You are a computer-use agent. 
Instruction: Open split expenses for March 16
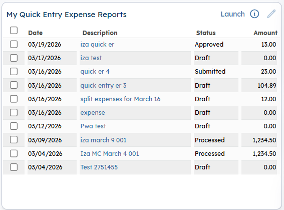click(120, 99)
